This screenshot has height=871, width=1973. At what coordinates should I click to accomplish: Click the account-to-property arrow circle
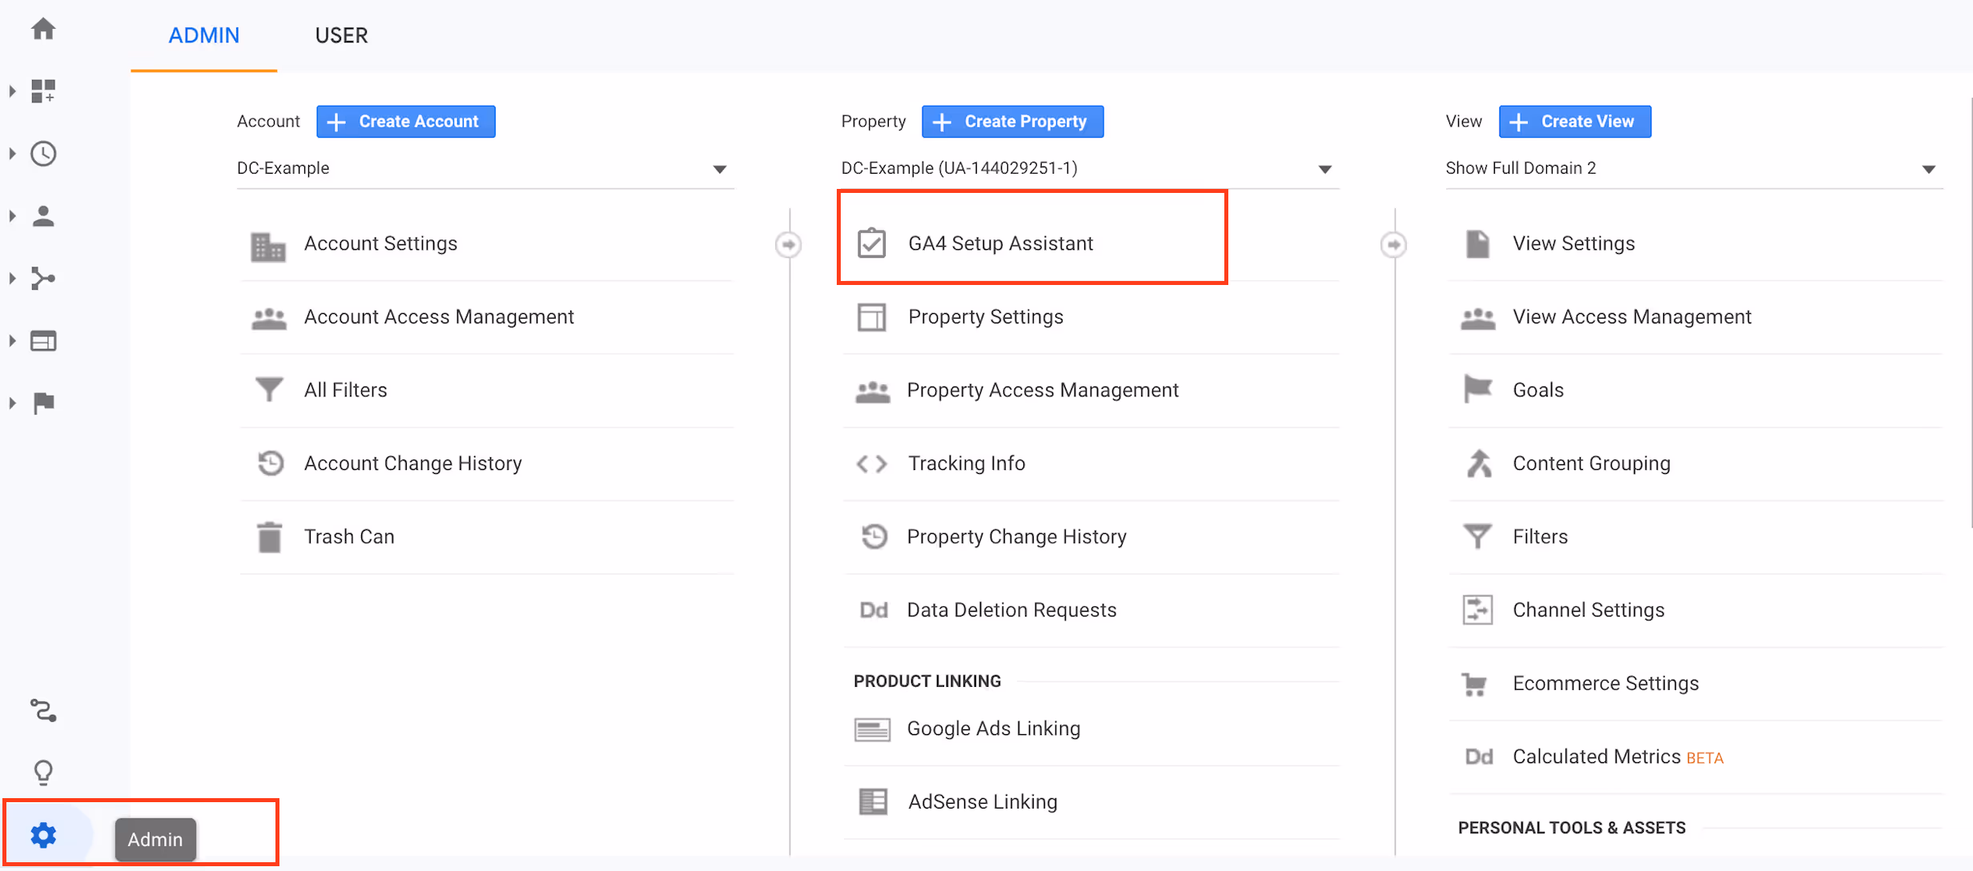pyautogui.click(x=789, y=244)
